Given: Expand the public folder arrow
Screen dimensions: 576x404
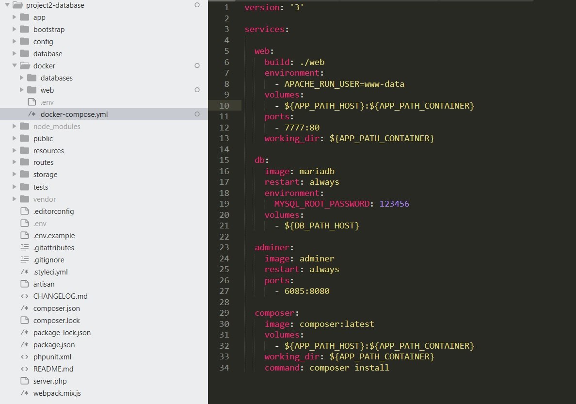Looking at the screenshot, I should point(15,139).
